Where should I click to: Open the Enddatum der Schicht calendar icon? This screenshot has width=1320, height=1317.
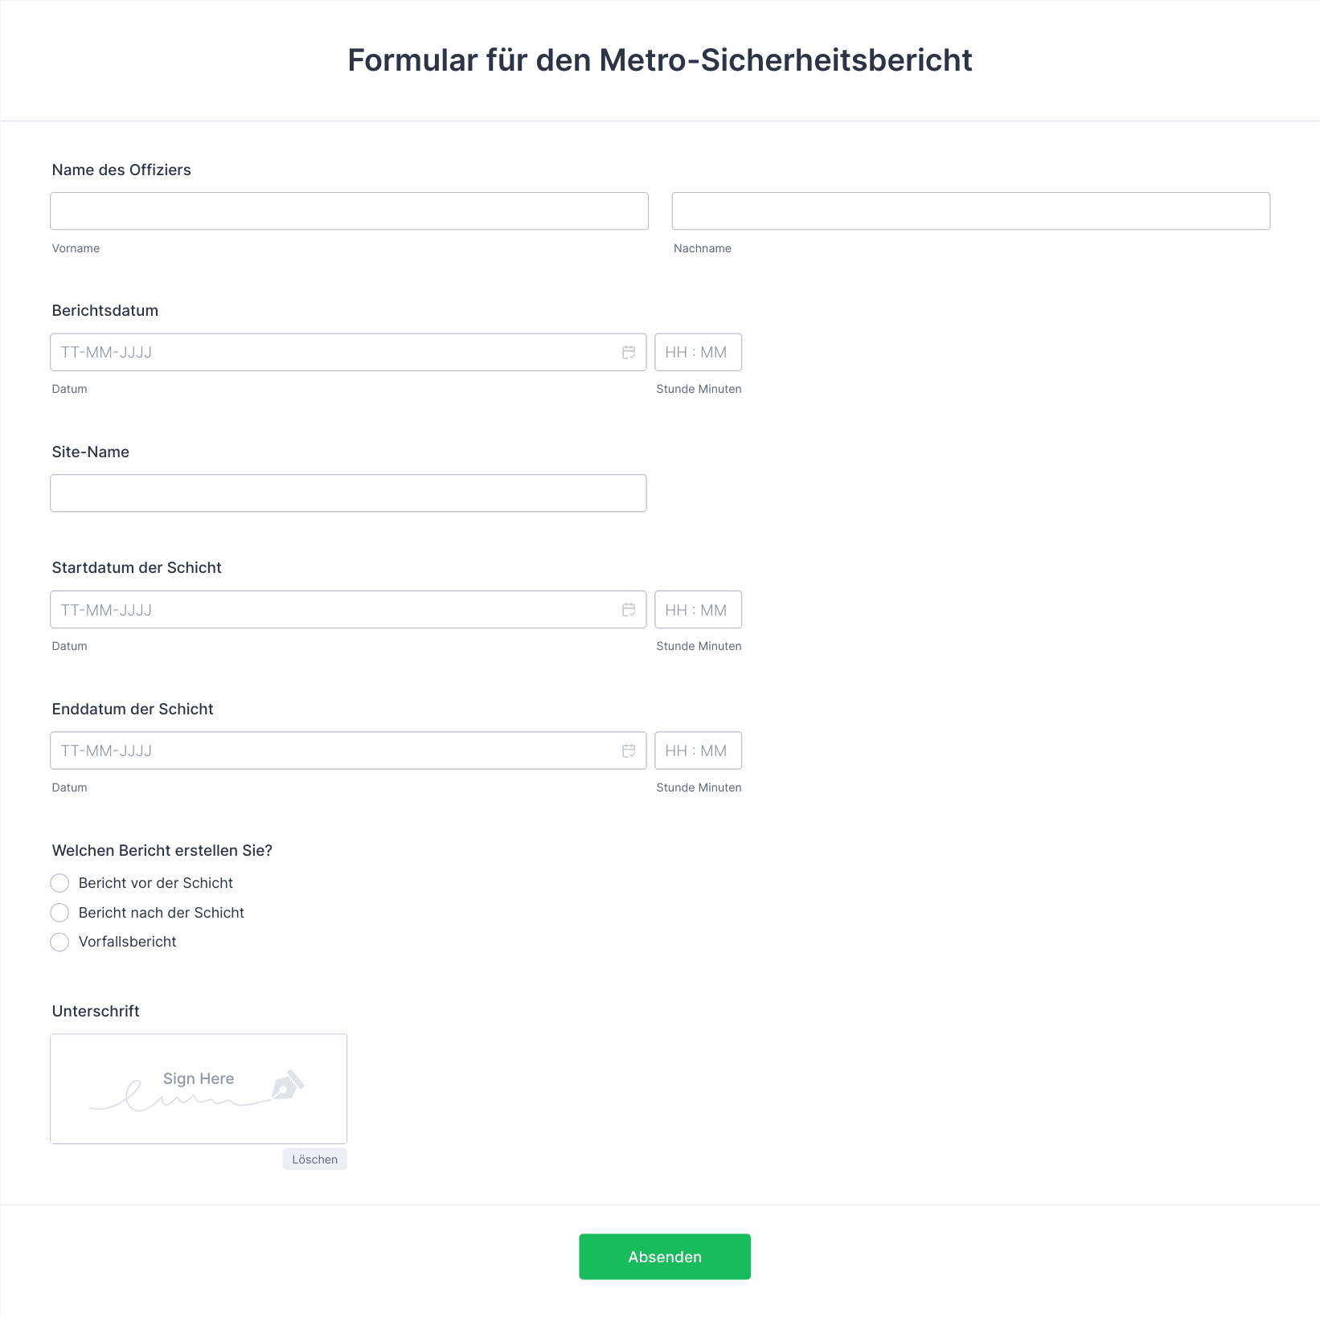(x=629, y=751)
